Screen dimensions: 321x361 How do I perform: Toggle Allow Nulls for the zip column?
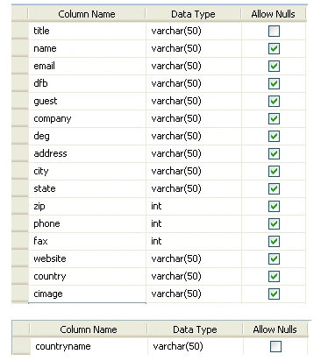[274, 206]
